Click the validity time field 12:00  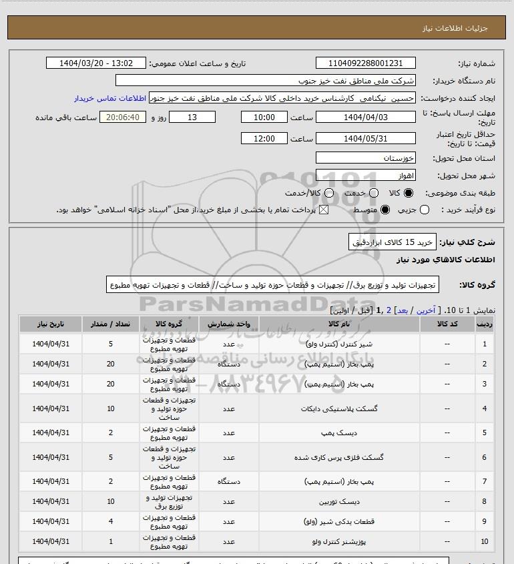click(264, 138)
